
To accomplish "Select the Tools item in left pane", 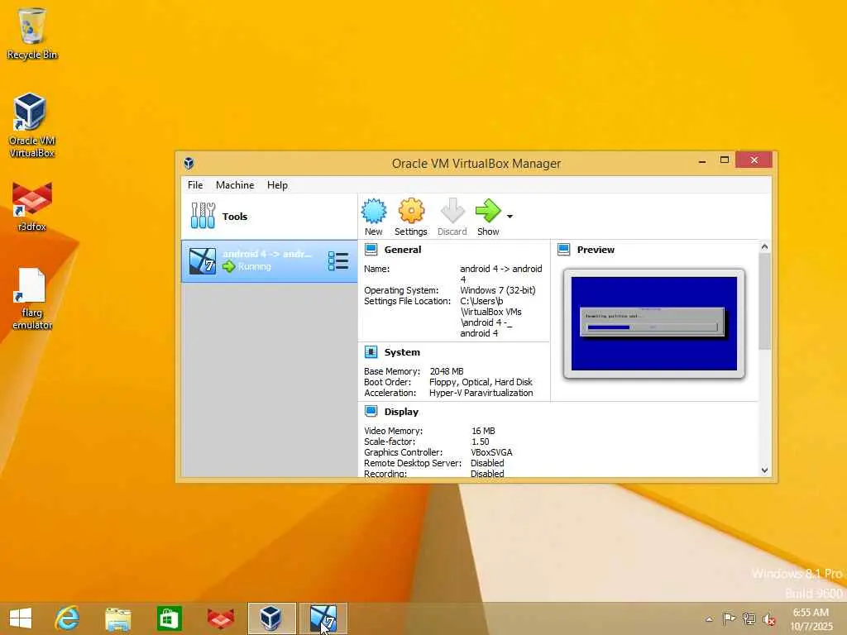I will [269, 216].
